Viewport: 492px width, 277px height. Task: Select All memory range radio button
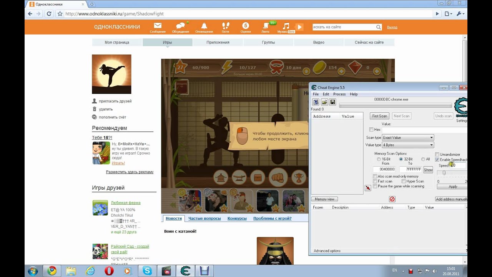click(x=423, y=159)
